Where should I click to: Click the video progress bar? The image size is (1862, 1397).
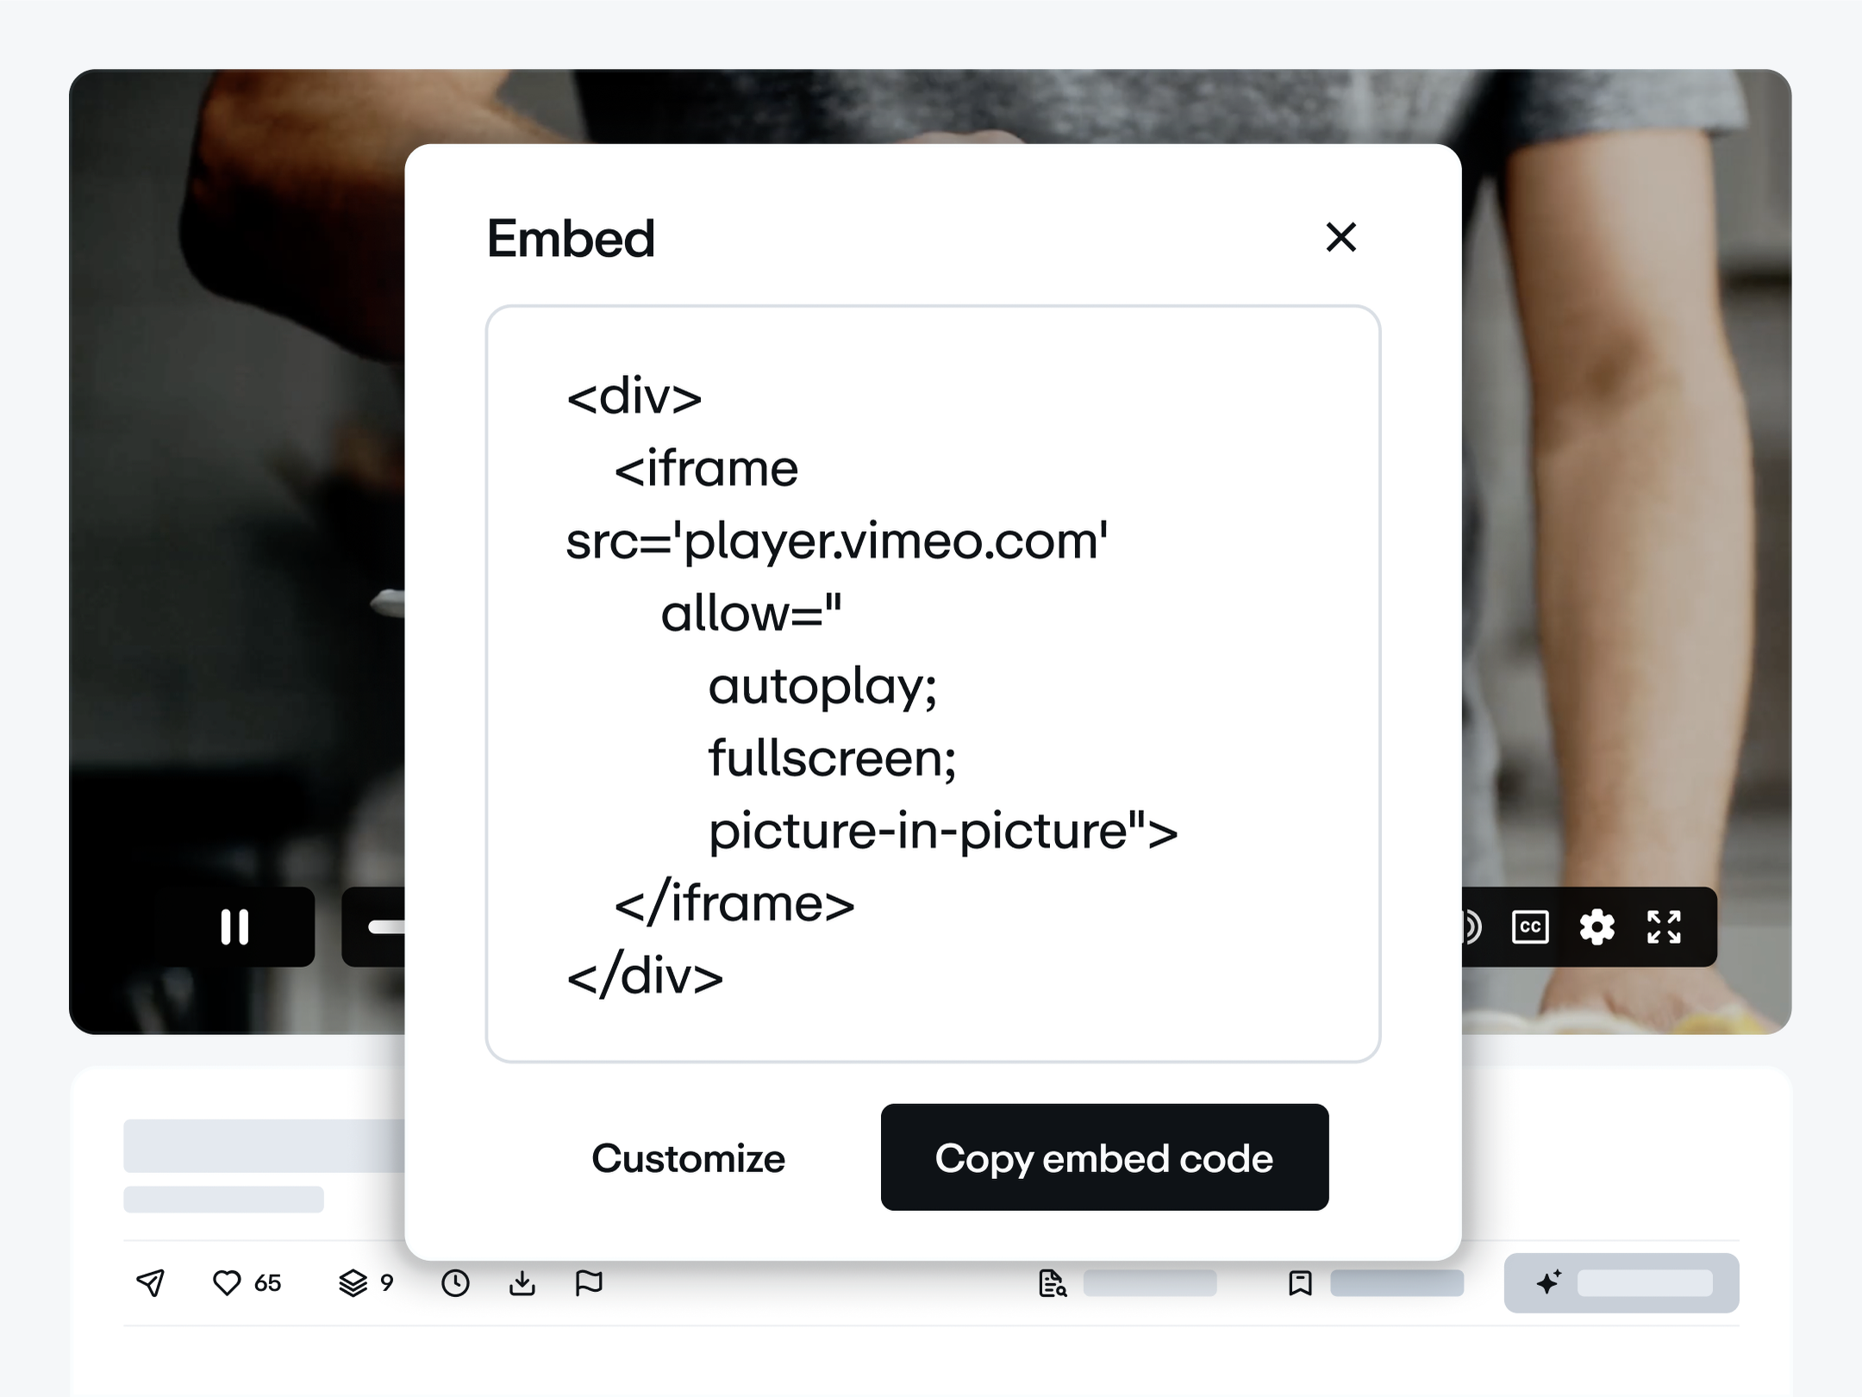(386, 927)
